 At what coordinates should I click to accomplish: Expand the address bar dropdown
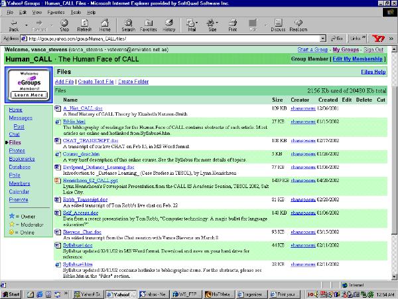[x=322, y=39]
